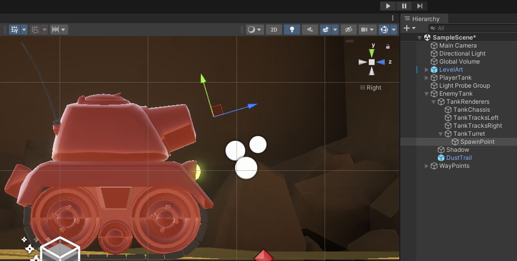Image resolution: width=517 pixels, height=261 pixels.
Task: Click the orientation gizmo center cube
Action: (372, 62)
